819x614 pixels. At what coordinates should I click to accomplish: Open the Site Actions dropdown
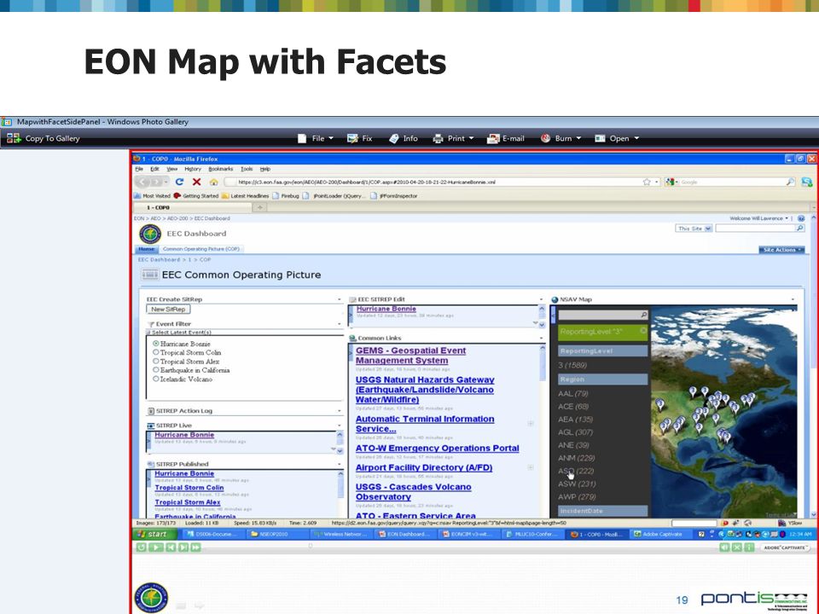[x=781, y=250]
